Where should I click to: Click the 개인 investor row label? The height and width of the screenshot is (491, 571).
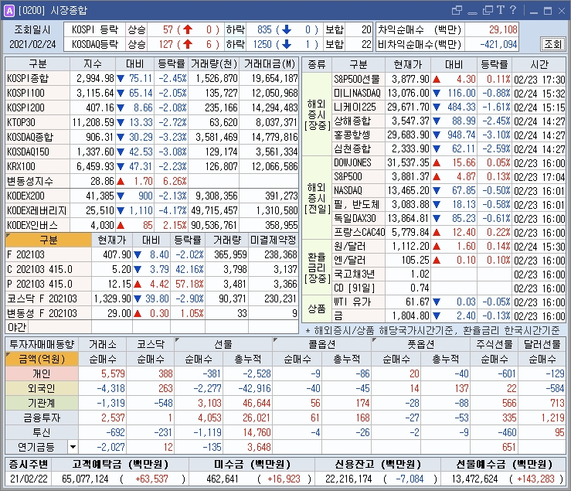point(42,373)
